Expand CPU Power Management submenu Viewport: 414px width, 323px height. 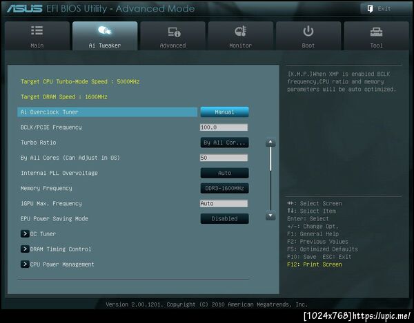pos(57,264)
